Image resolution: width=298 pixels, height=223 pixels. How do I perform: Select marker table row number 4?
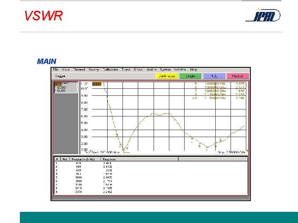[151, 174]
